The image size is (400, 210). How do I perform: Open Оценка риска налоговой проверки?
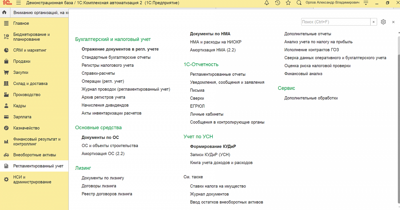coord(317,66)
